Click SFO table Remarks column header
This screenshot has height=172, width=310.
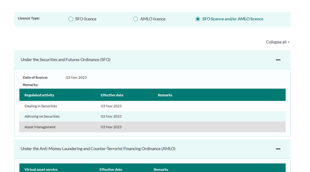click(x=165, y=95)
